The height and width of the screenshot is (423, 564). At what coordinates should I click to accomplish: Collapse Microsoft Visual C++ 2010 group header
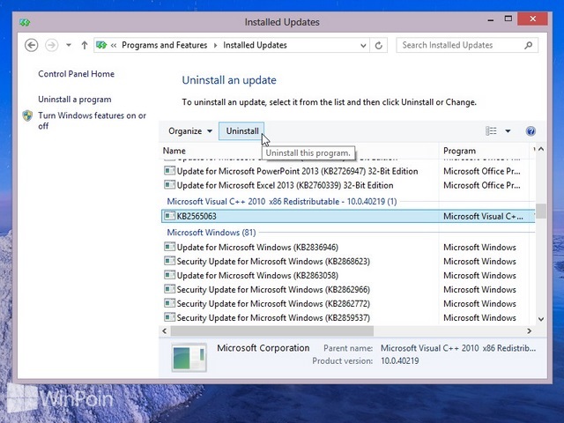pos(282,202)
